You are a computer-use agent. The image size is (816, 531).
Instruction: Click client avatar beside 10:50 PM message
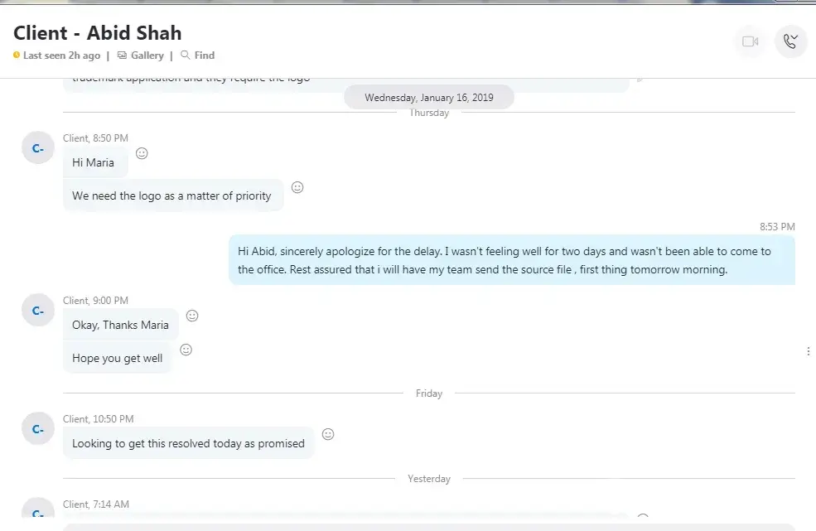[x=38, y=428]
